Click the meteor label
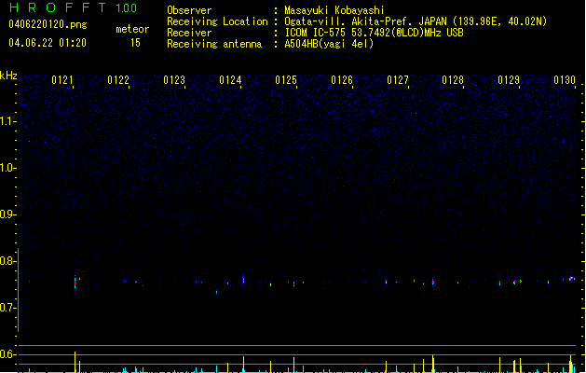Viewport: 586px width, 373px height. click(x=132, y=29)
